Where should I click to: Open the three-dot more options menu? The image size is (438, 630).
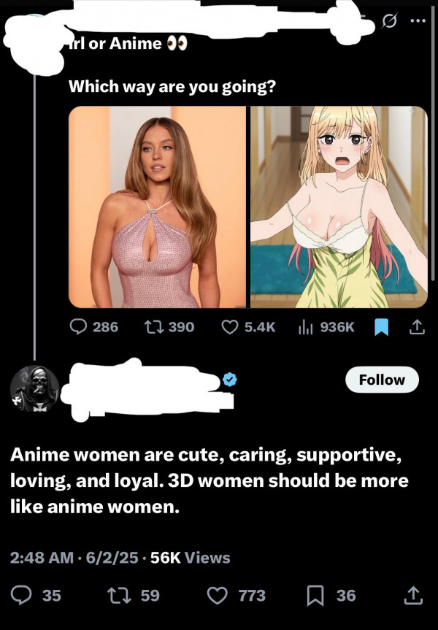tap(418, 19)
